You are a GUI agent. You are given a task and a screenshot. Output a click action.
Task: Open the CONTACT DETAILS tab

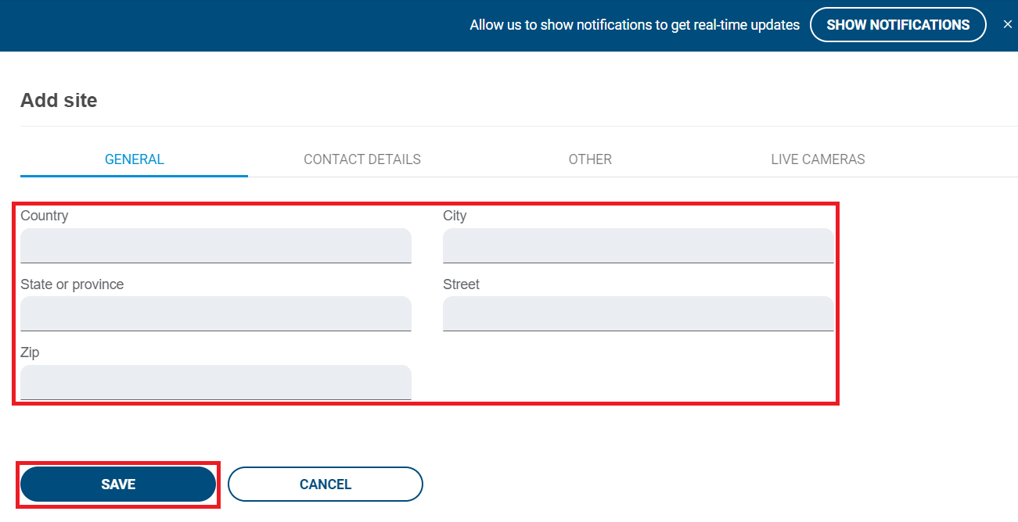(x=362, y=159)
